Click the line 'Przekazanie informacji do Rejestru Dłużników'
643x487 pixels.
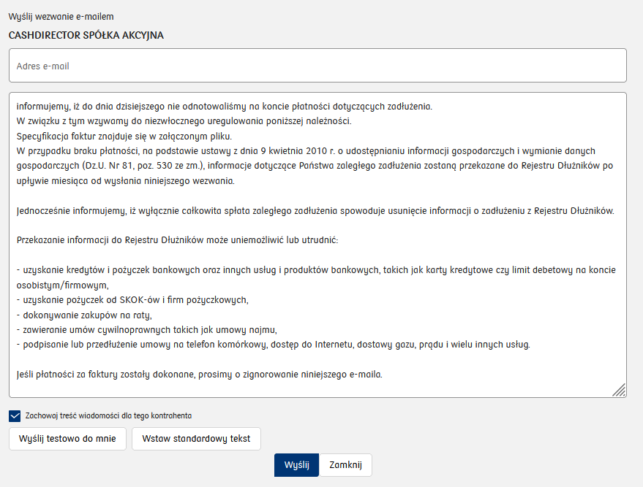[177, 240]
